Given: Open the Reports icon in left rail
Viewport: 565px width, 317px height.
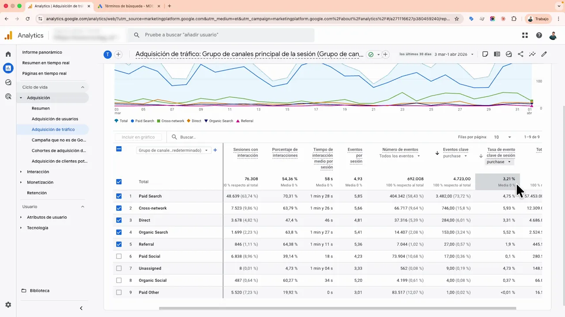Looking at the screenshot, I should (8, 68).
